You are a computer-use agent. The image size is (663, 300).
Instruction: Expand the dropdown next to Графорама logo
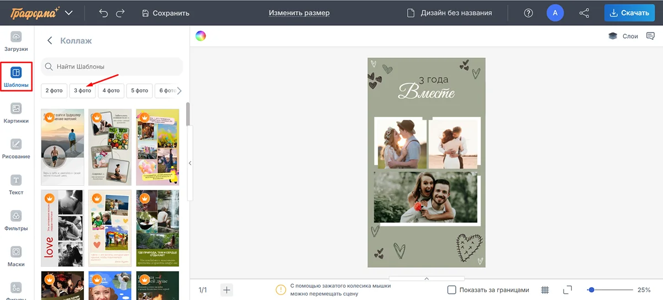(69, 13)
